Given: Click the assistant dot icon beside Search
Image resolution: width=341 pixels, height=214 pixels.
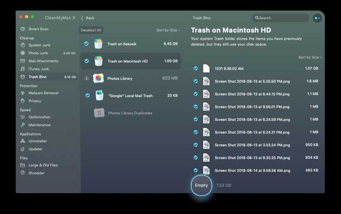Looking at the screenshot, I should click(x=317, y=18).
